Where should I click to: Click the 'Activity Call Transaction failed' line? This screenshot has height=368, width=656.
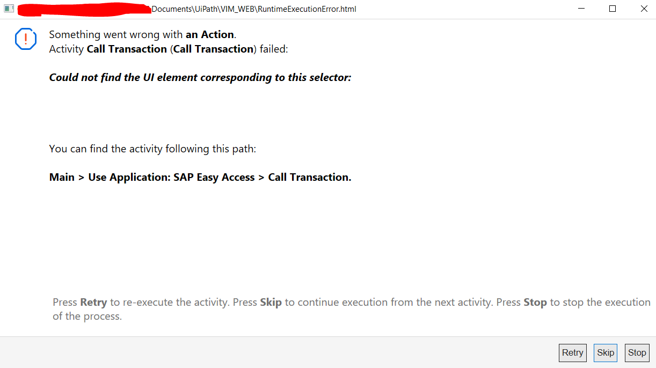[169, 49]
